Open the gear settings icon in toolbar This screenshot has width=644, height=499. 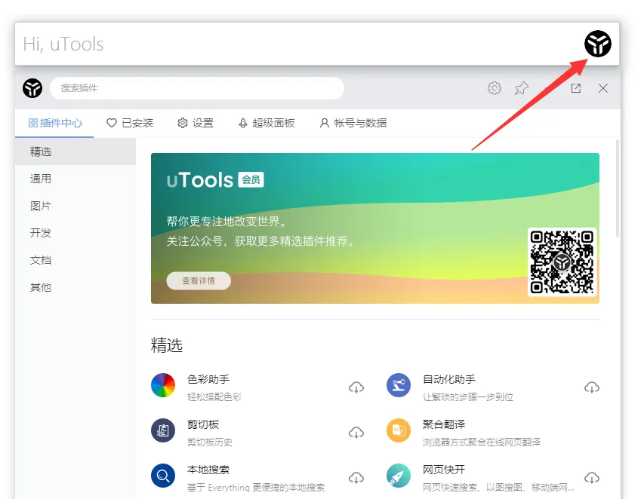(x=495, y=88)
